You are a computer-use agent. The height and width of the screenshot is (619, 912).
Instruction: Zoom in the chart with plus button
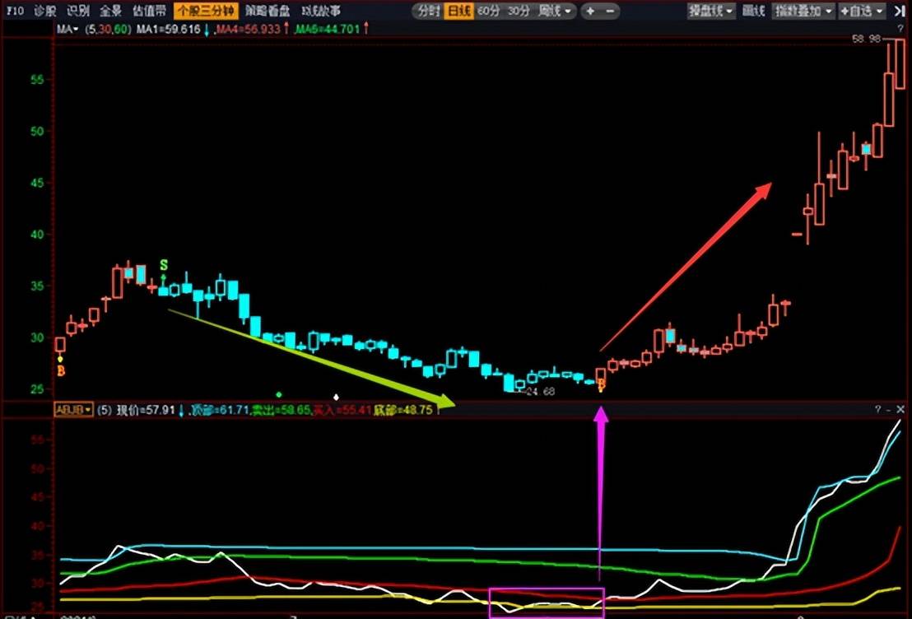coord(590,11)
